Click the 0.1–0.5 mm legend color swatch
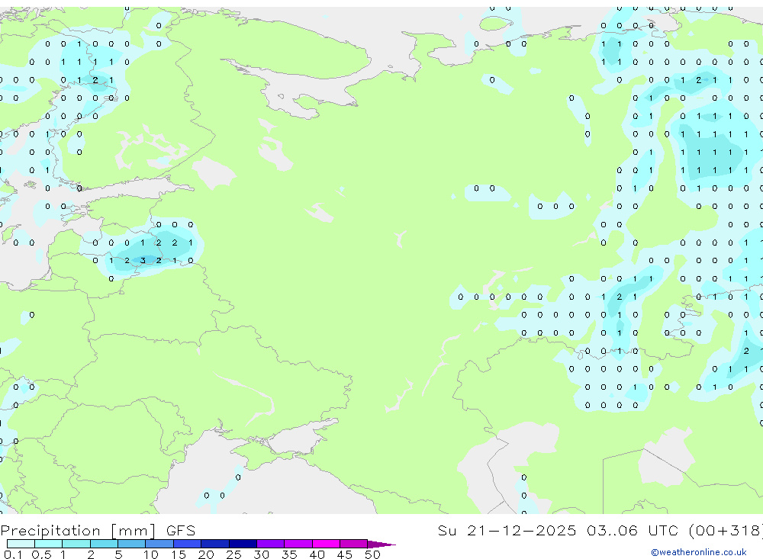This screenshot has height=559, width=763. (x=21, y=544)
